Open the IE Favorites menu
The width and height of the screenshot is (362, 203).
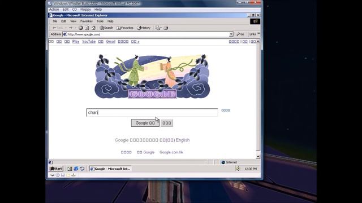point(87,21)
